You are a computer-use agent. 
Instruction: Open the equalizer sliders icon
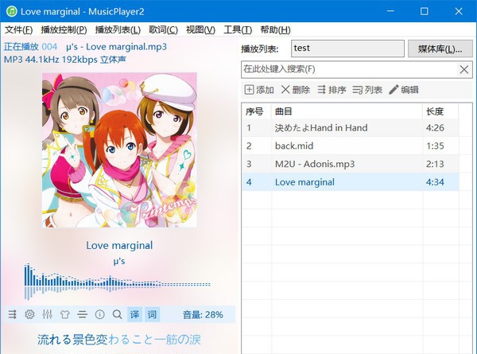(47, 314)
